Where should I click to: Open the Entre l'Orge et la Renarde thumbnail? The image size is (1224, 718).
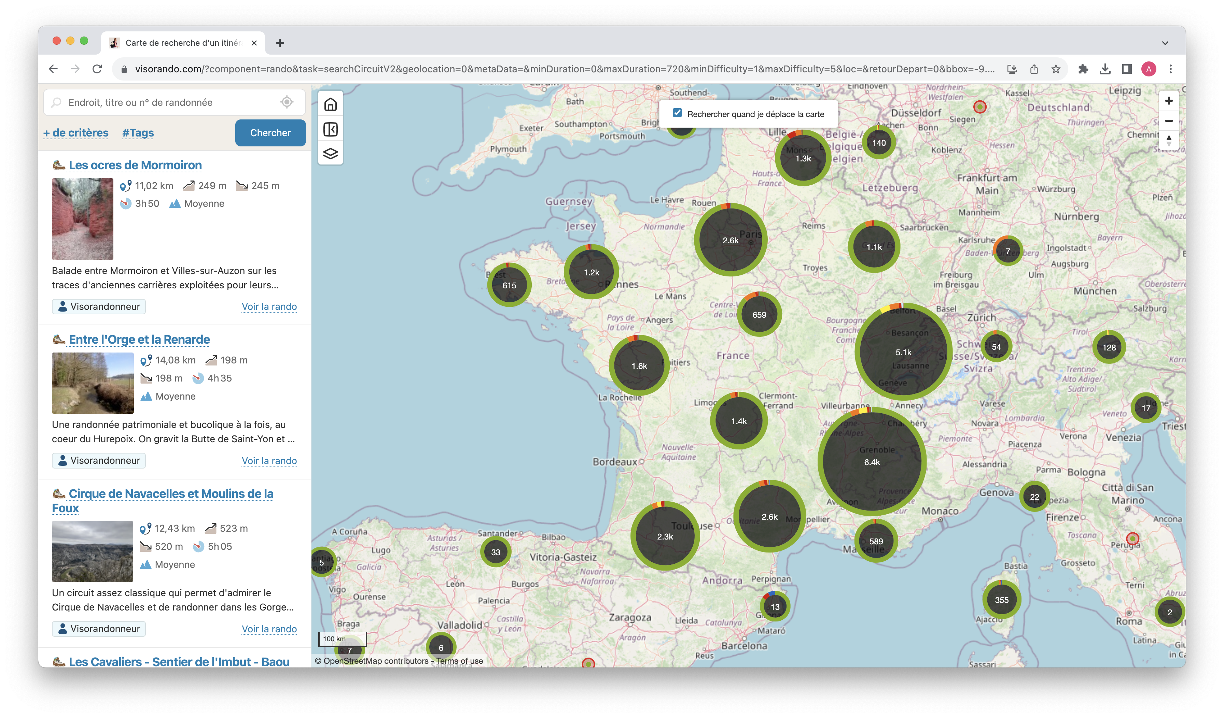click(x=93, y=383)
